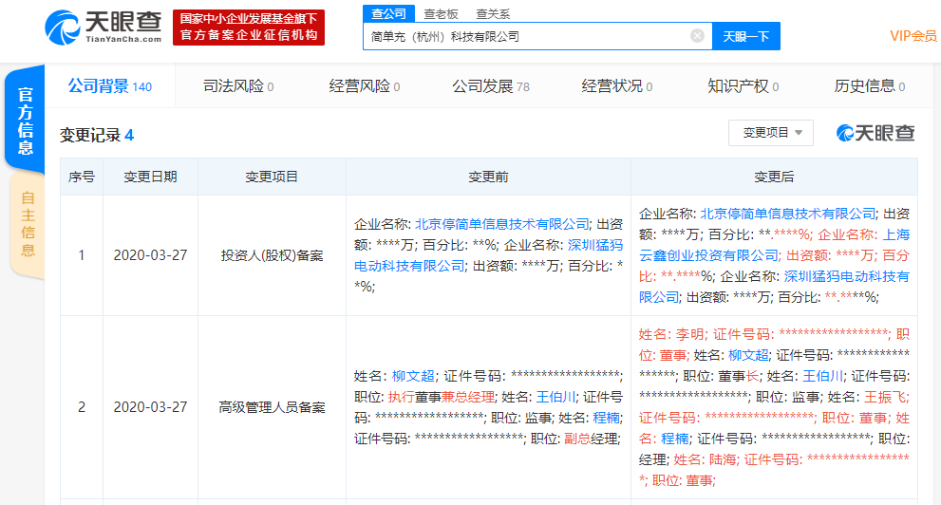Click the 天眼一下 search button
Image resolution: width=941 pixels, height=505 pixels.
tap(746, 37)
